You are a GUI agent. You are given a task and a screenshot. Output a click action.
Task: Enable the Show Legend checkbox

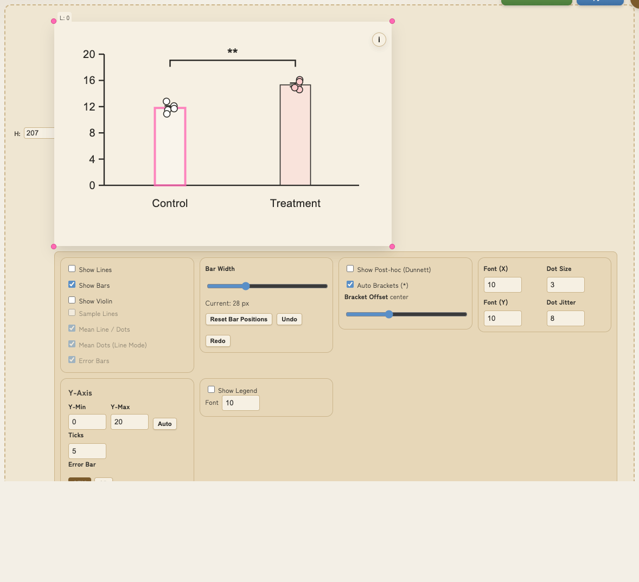212,390
